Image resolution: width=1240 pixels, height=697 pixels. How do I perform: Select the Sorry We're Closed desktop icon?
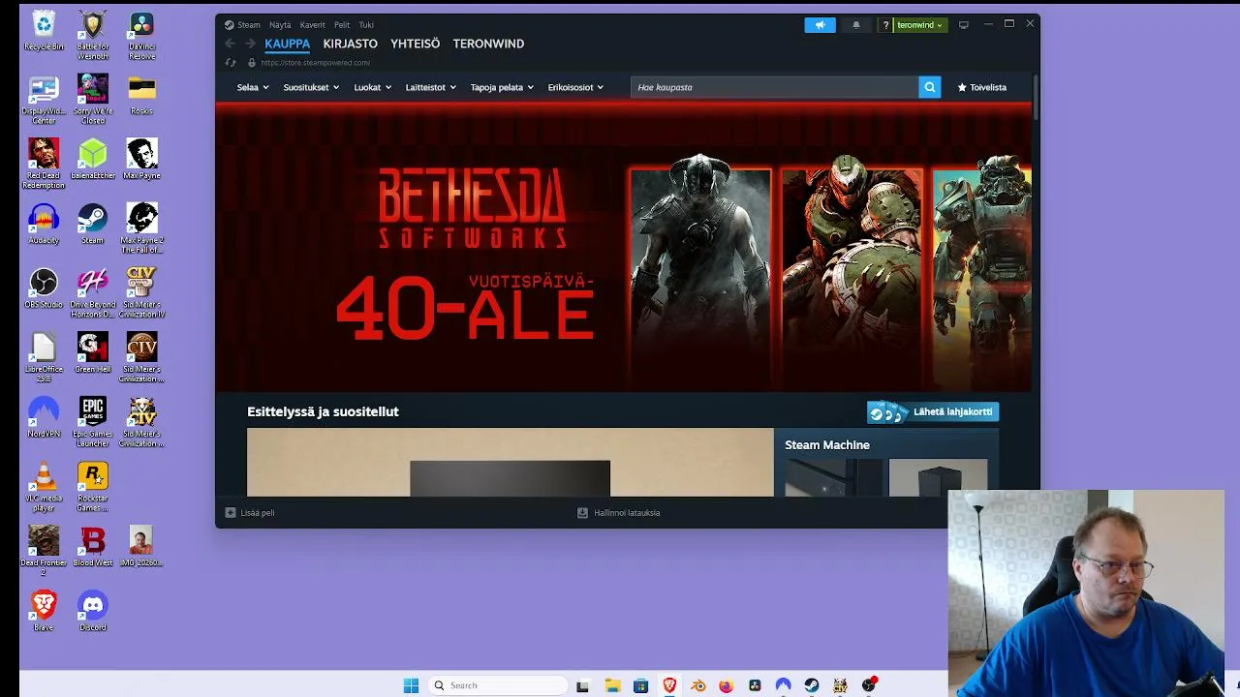coord(93,99)
